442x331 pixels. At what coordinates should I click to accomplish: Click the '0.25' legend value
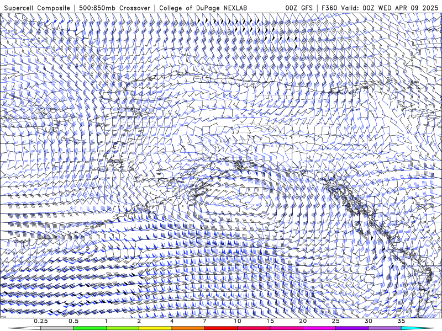pyautogui.click(x=41, y=321)
